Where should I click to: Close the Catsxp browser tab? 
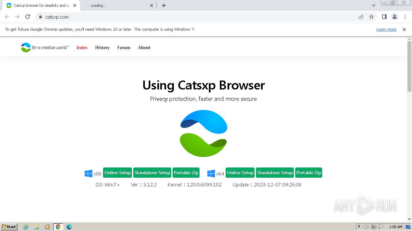(x=75, y=5)
